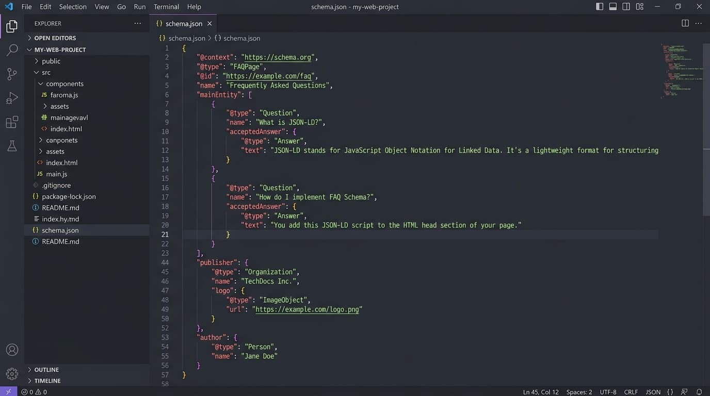The width and height of the screenshot is (710, 396).
Task: Toggle the Panel visibility
Action: [612, 6]
